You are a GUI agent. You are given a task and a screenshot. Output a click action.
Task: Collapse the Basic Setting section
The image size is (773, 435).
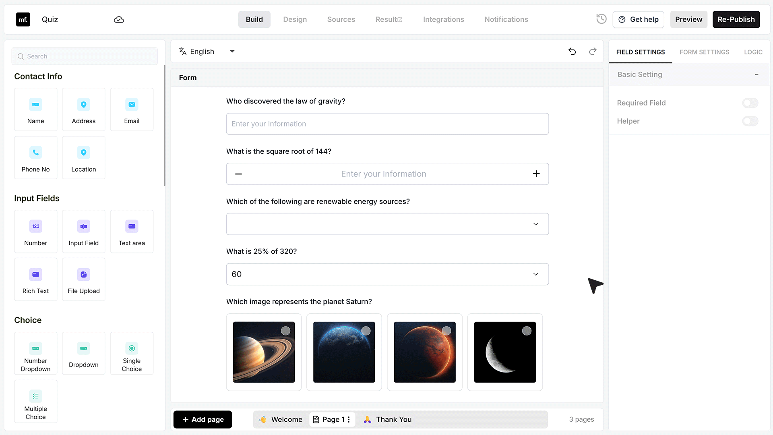756,75
